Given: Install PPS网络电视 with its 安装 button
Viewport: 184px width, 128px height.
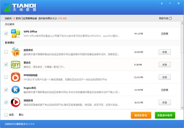Looking at the screenshot, I should [165, 77].
